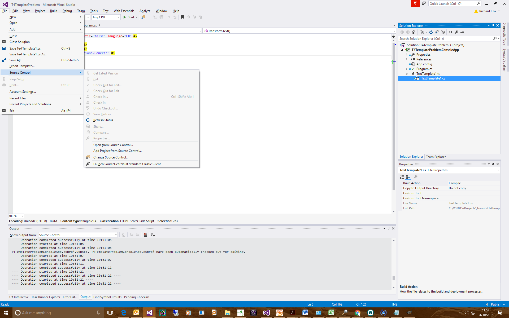Collapse the TextTemplate1.tt node
Viewport: 509px width, 318px height.
(407, 74)
